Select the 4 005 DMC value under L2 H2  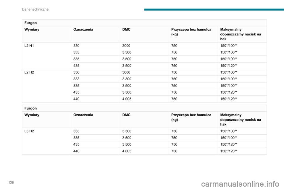pyautogui.click(x=127, y=99)
